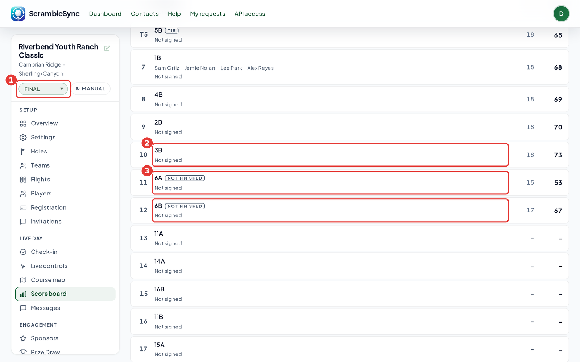The width and height of the screenshot is (580, 362).
Task: Click the Flights columns icon
Action: 23,180
